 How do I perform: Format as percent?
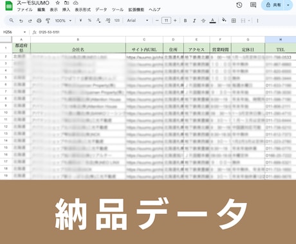pyautogui.click(x=89, y=21)
